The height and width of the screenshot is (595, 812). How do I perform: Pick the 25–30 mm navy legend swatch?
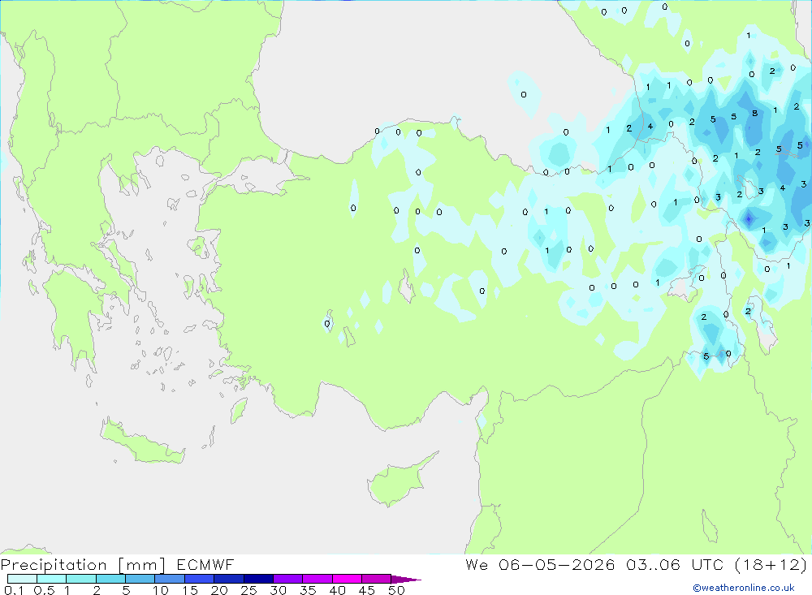(x=258, y=579)
